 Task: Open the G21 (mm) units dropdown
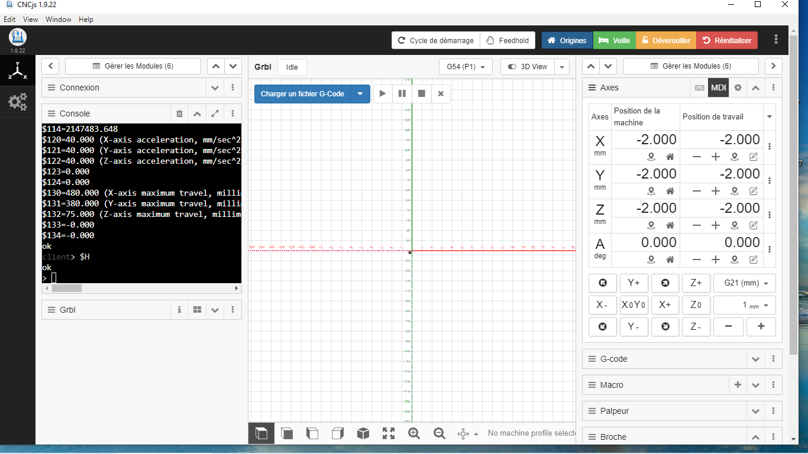(x=745, y=283)
